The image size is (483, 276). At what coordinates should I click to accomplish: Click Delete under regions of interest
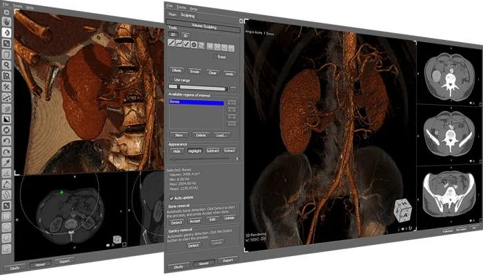pos(201,135)
